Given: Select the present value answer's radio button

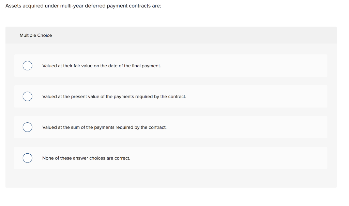Looking at the screenshot, I should 27,97.
